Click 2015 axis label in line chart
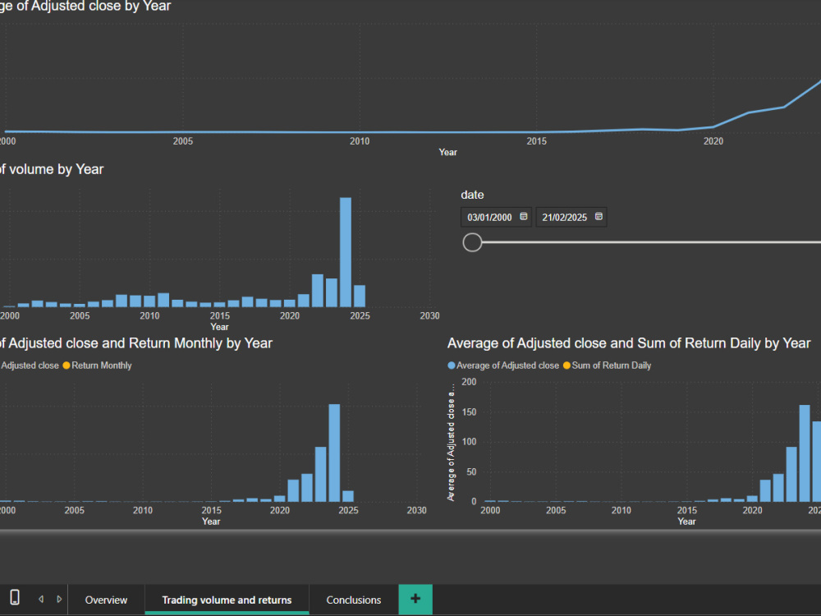Viewport: 821px width, 616px height. 536,141
